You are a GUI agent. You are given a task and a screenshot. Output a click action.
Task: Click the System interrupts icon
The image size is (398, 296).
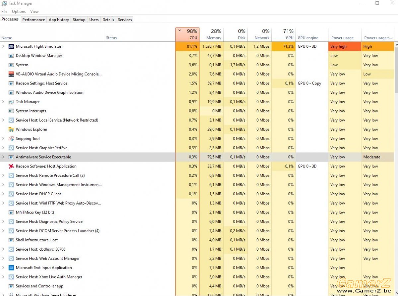(x=11, y=111)
